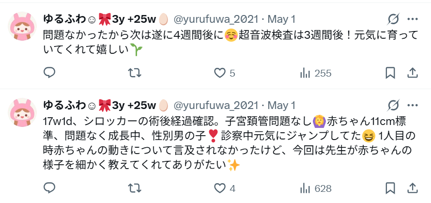View analytics showing 255 views

(316, 73)
